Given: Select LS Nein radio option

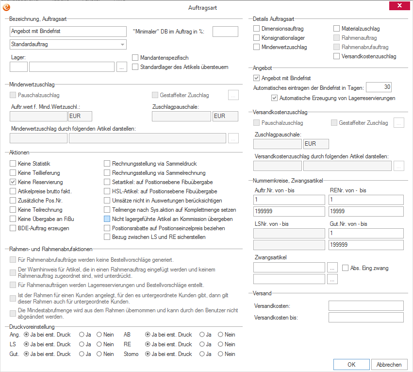Looking at the screenshot, I should (x=99, y=344).
